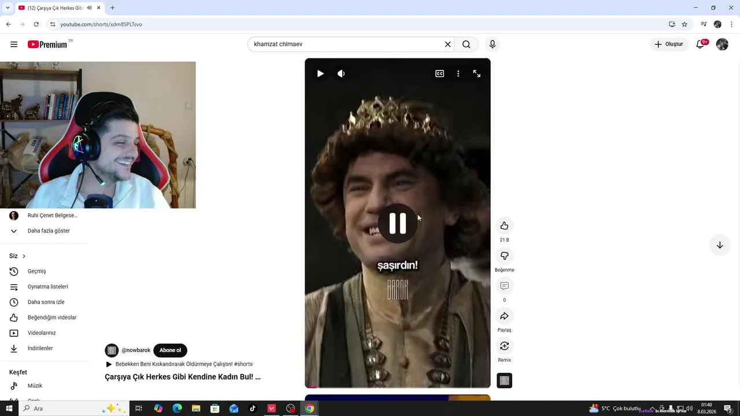Open Windows notification center
The height and width of the screenshot is (416, 740).
pyautogui.click(x=728, y=408)
